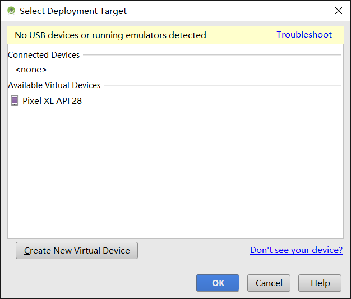This screenshot has width=351, height=299.
Task: Open the Help button
Action: (x=320, y=283)
